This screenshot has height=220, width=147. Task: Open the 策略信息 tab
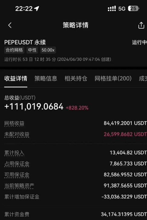pyautogui.click(x=46, y=78)
